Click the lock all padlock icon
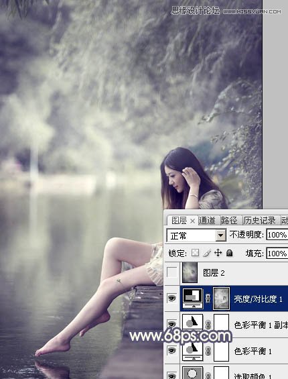This screenshot has width=288, height=379. pyautogui.click(x=229, y=253)
